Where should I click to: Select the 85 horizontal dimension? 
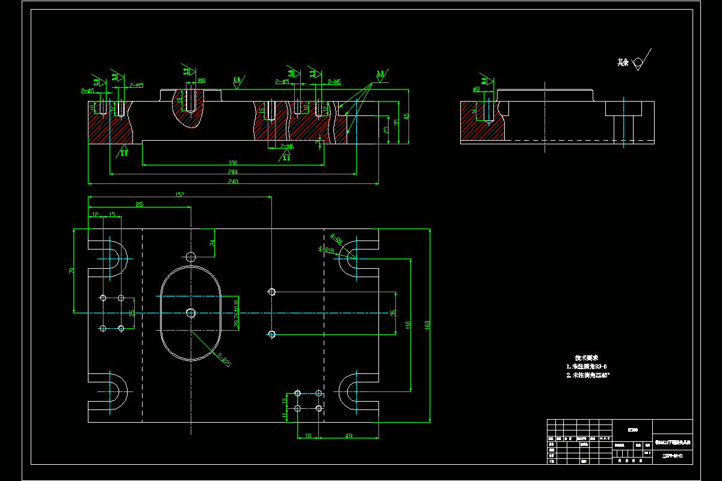click(x=139, y=204)
